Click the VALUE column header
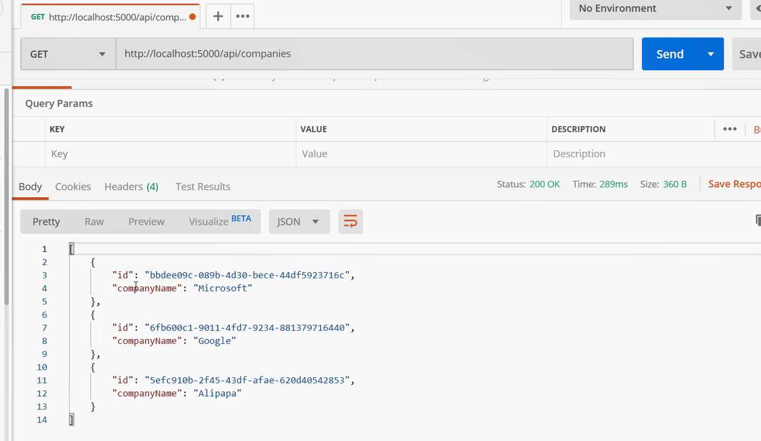 (314, 129)
